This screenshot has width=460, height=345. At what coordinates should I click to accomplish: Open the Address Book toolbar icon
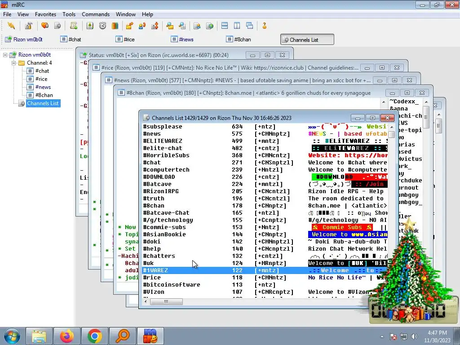[90, 26]
